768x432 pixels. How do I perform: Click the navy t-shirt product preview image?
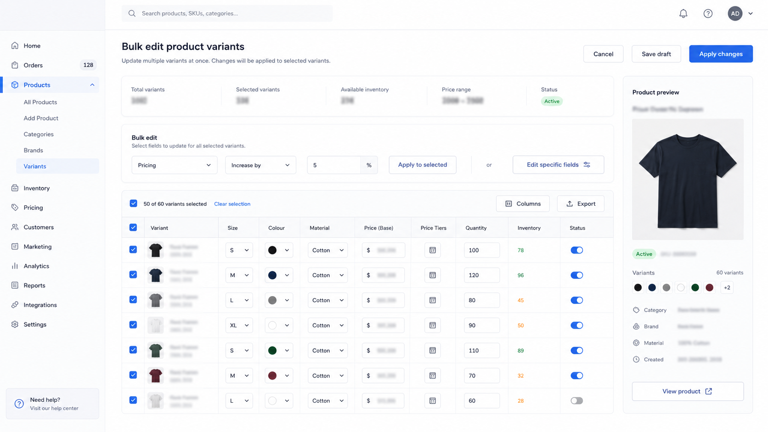(x=688, y=179)
